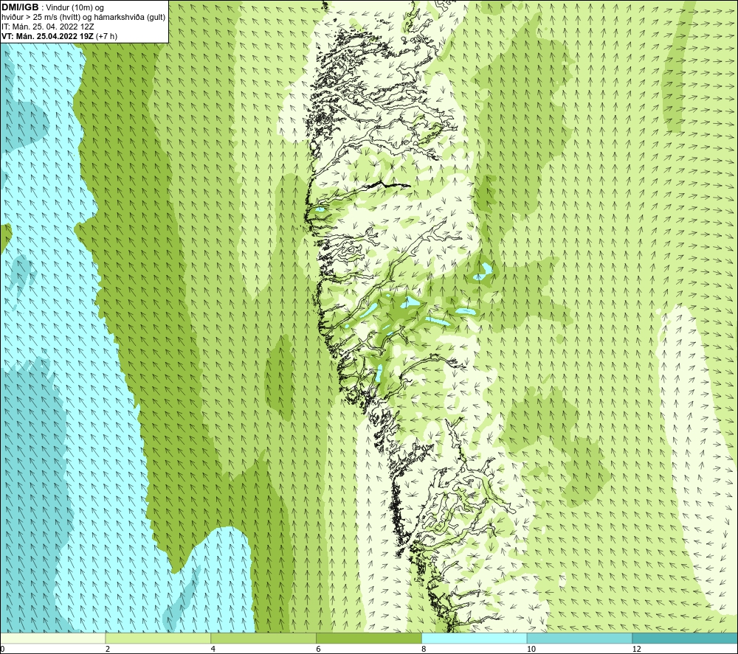Click the legend scale value '4'
This screenshot has height=654, width=738.
(213, 649)
